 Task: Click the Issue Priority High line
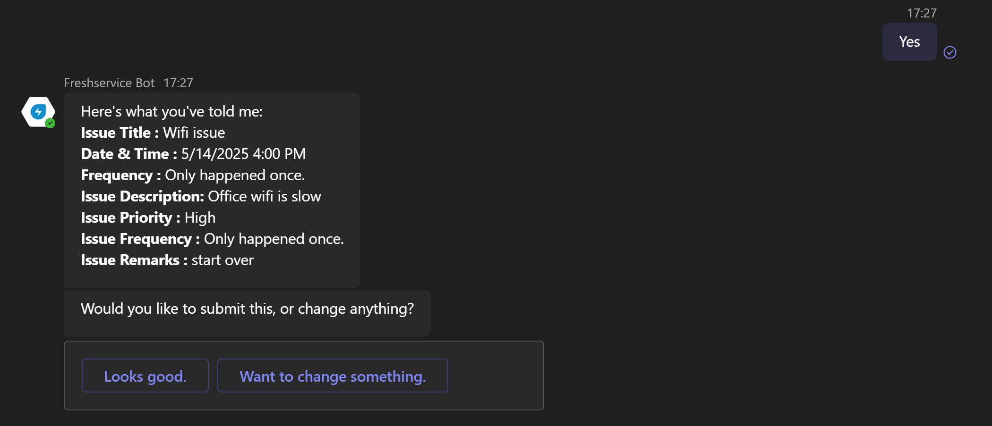click(148, 217)
